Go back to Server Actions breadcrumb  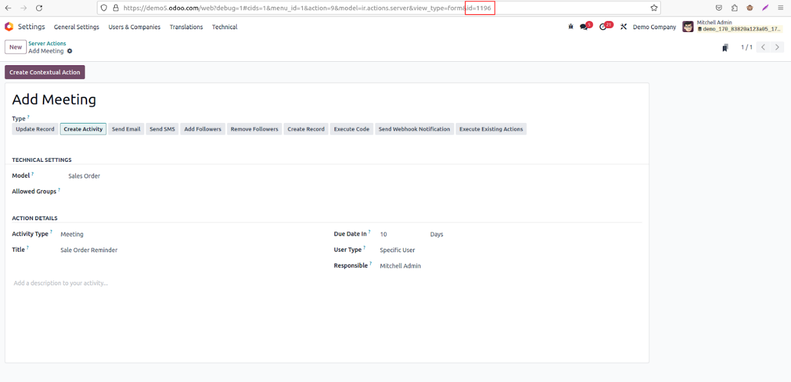pyautogui.click(x=47, y=43)
